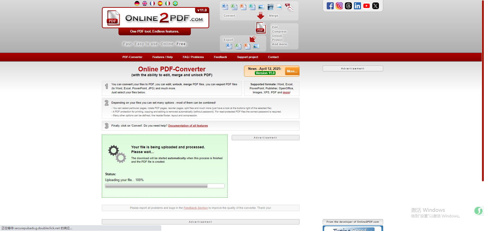This screenshot has width=484, height=231.
Task: Select the UK English flag
Action: click(145, 3)
